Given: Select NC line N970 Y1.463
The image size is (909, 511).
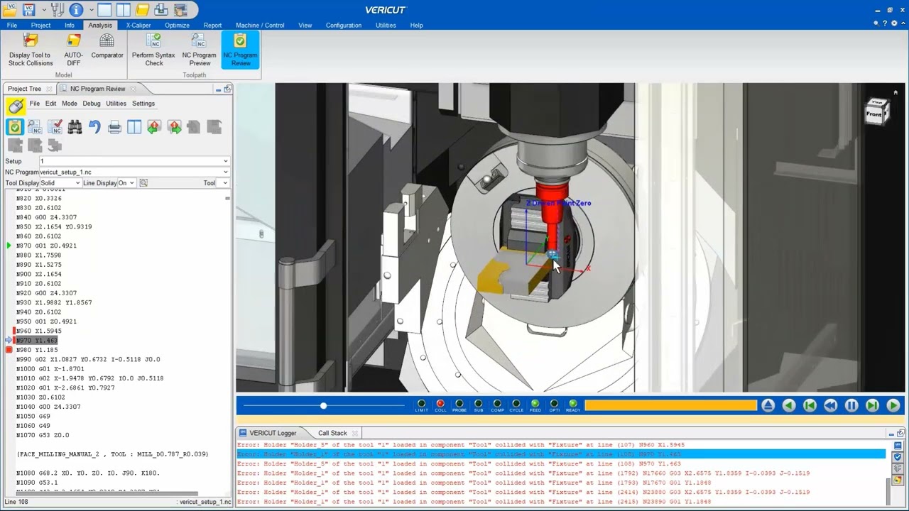Looking at the screenshot, I should pyautogui.click(x=36, y=341).
